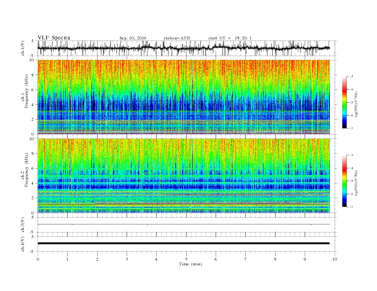Click the "-3" label on ch.1 colorbar
The image size is (377, 291).
pos(351,77)
